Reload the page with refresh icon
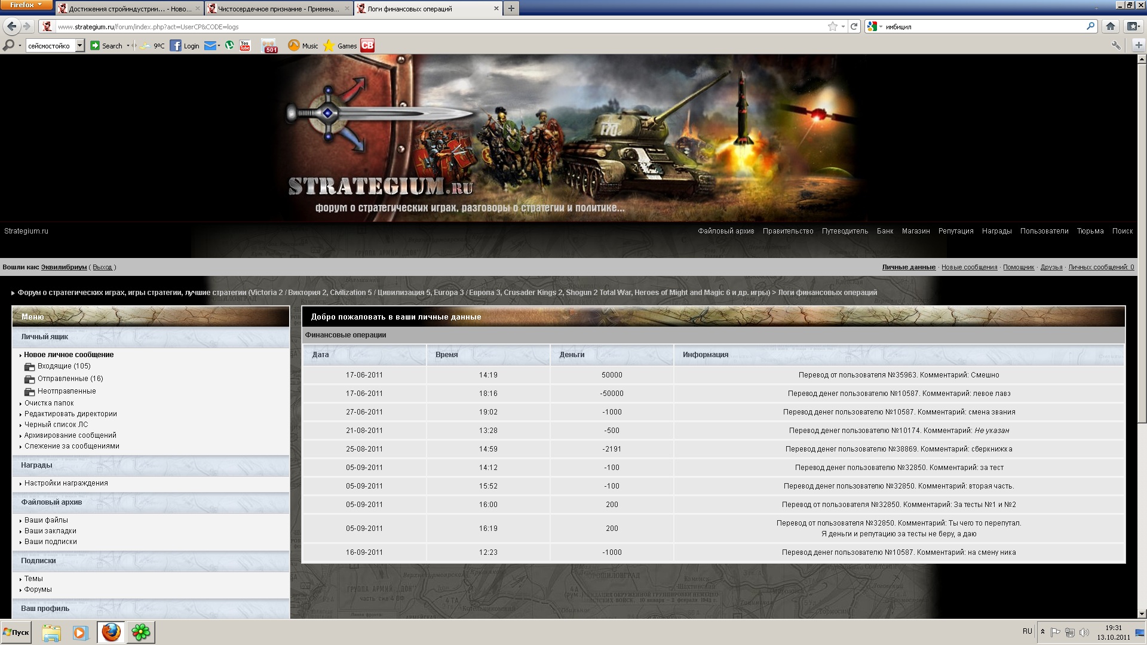The image size is (1147, 645). coord(854,26)
